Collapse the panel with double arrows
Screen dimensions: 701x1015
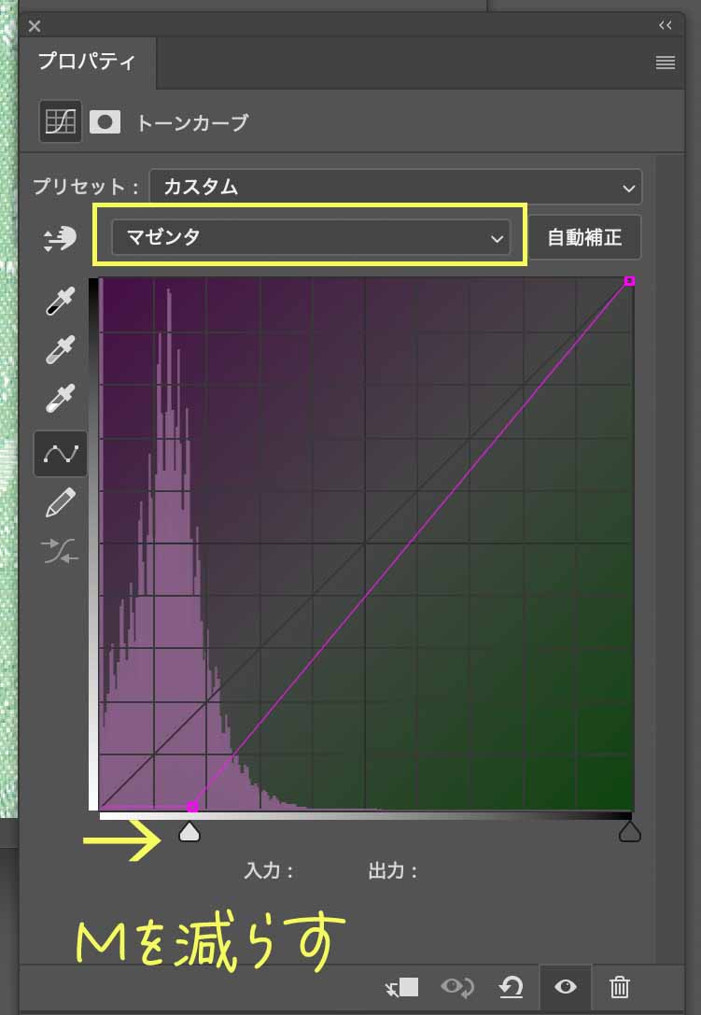[x=665, y=25]
